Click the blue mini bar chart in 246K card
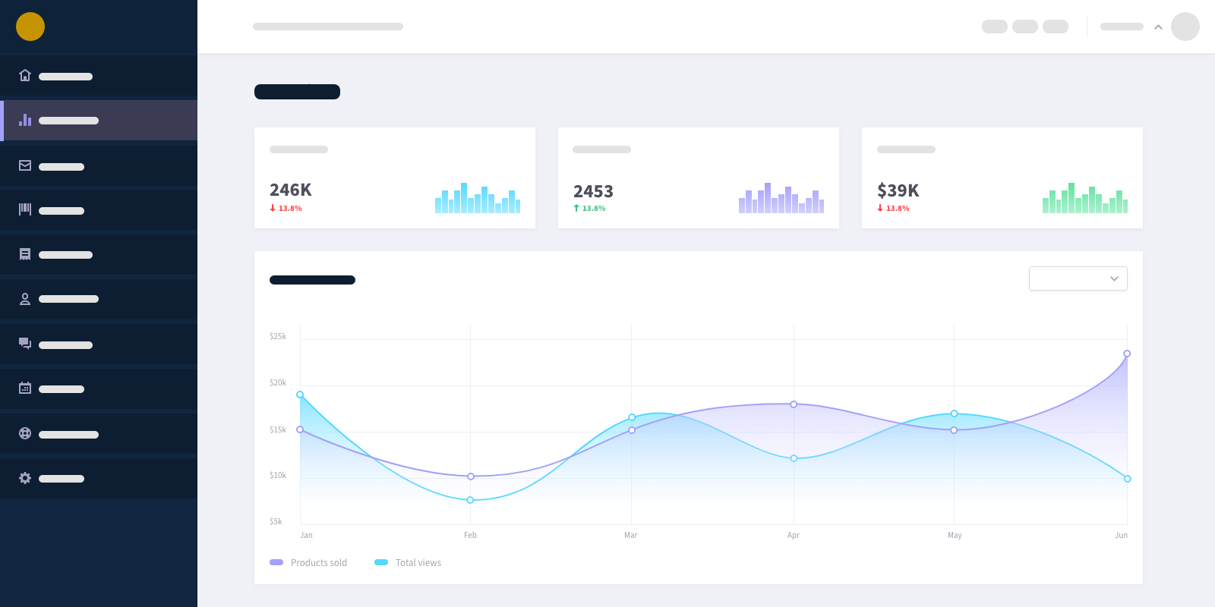1215x607 pixels. click(478, 198)
